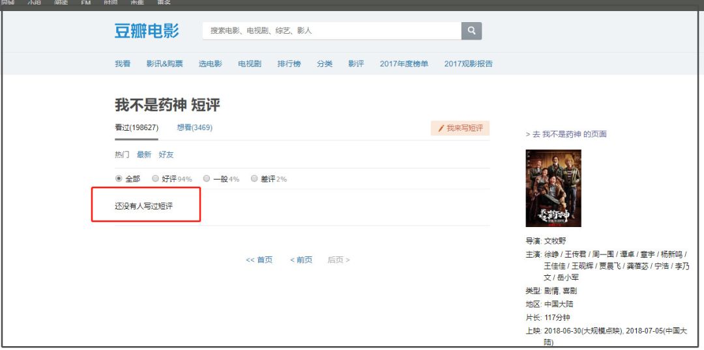Navigate to 电视剧 section
Image resolution: width=704 pixels, height=350 pixels.
pos(250,64)
